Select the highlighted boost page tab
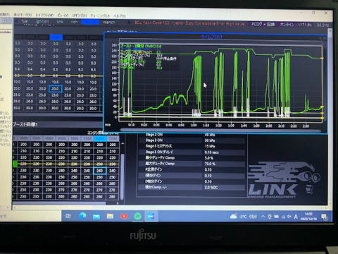The image size is (338, 254). 90,22
